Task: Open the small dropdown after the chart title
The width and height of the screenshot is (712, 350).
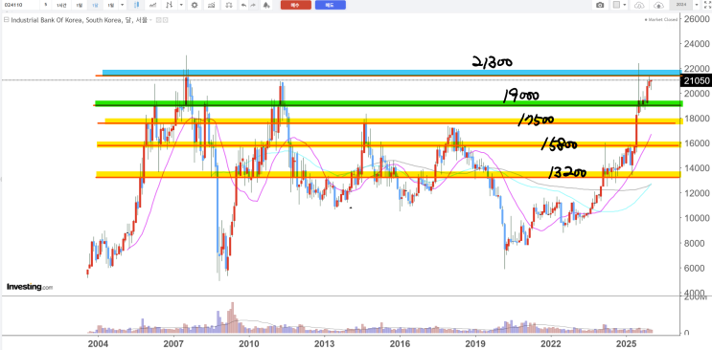Action: [x=150, y=20]
